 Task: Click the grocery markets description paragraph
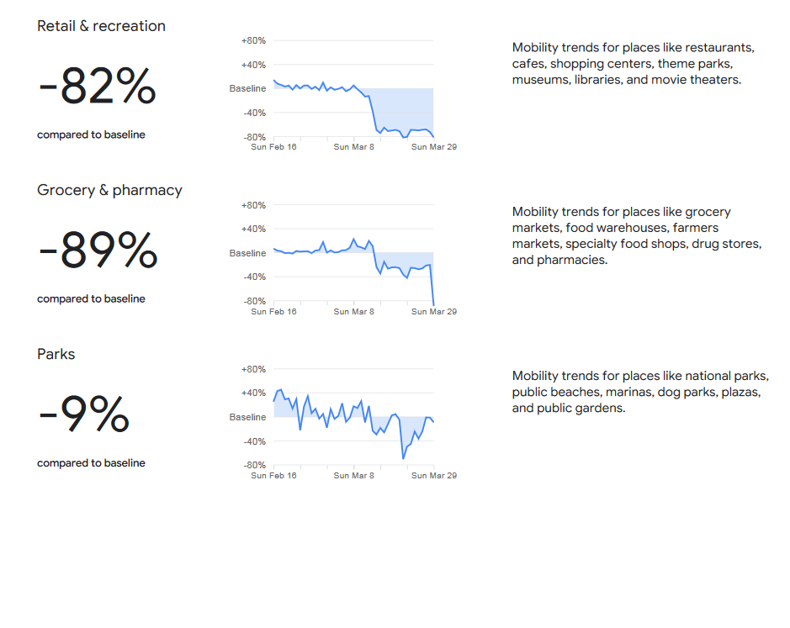pyautogui.click(x=637, y=235)
